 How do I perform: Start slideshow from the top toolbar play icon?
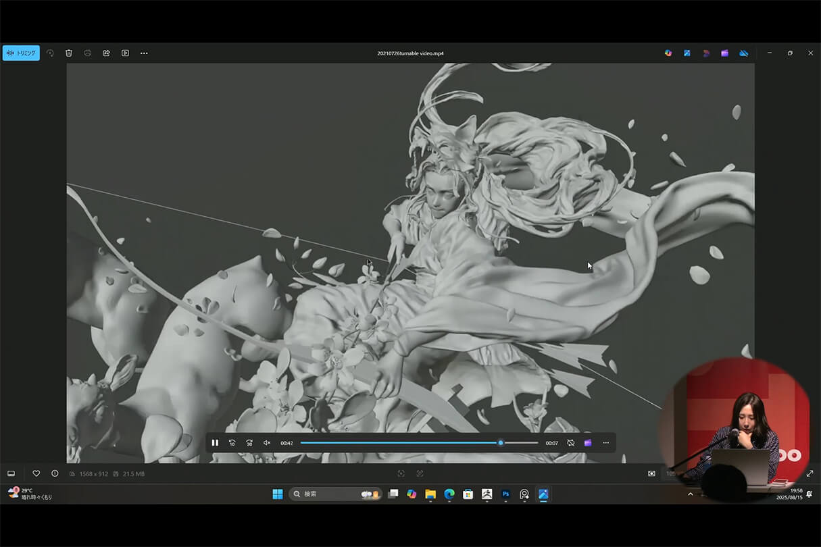click(125, 53)
